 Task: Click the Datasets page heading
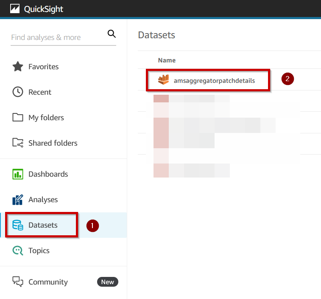click(156, 35)
